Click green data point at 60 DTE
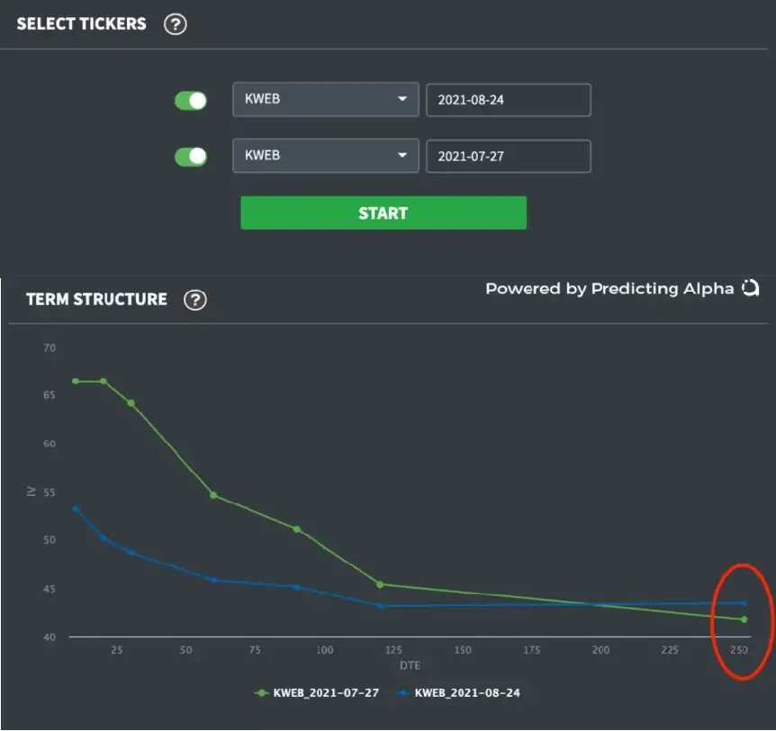Image resolution: width=776 pixels, height=731 pixels. click(x=213, y=494)
